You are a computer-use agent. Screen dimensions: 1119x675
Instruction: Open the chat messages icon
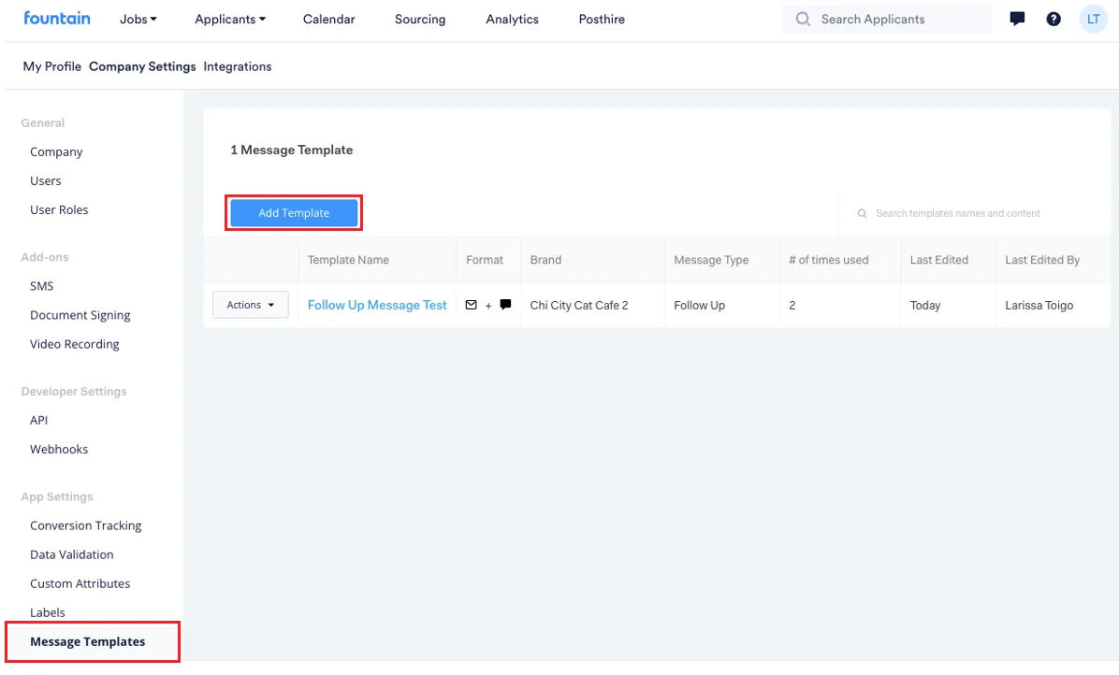(1017, 20)
